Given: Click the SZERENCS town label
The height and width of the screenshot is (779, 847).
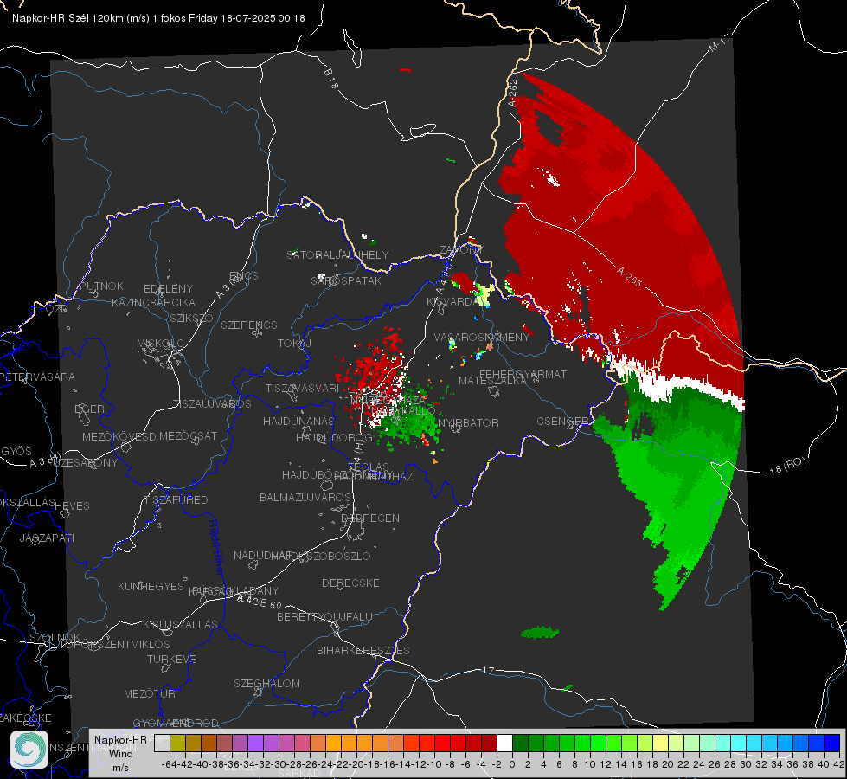Looking at the screenshot, I should [x=249, y=325].
